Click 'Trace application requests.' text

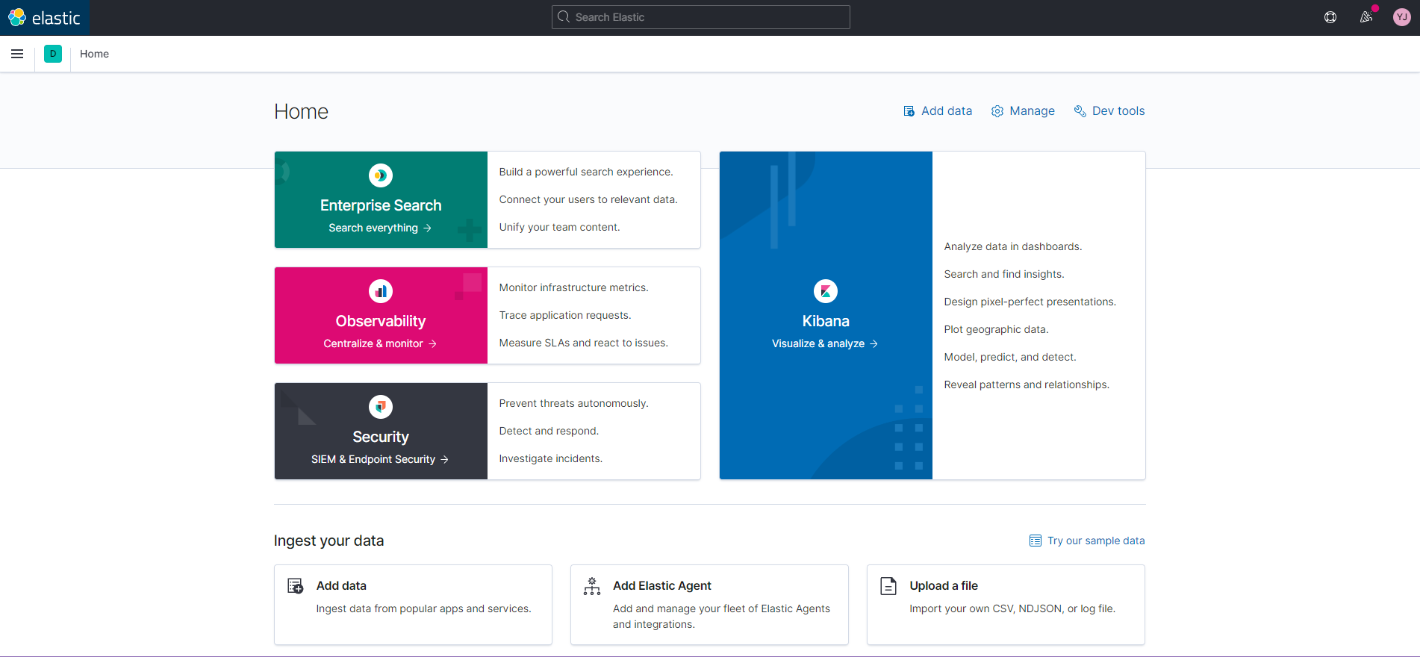pyautogui.click(x=565, y=315)
